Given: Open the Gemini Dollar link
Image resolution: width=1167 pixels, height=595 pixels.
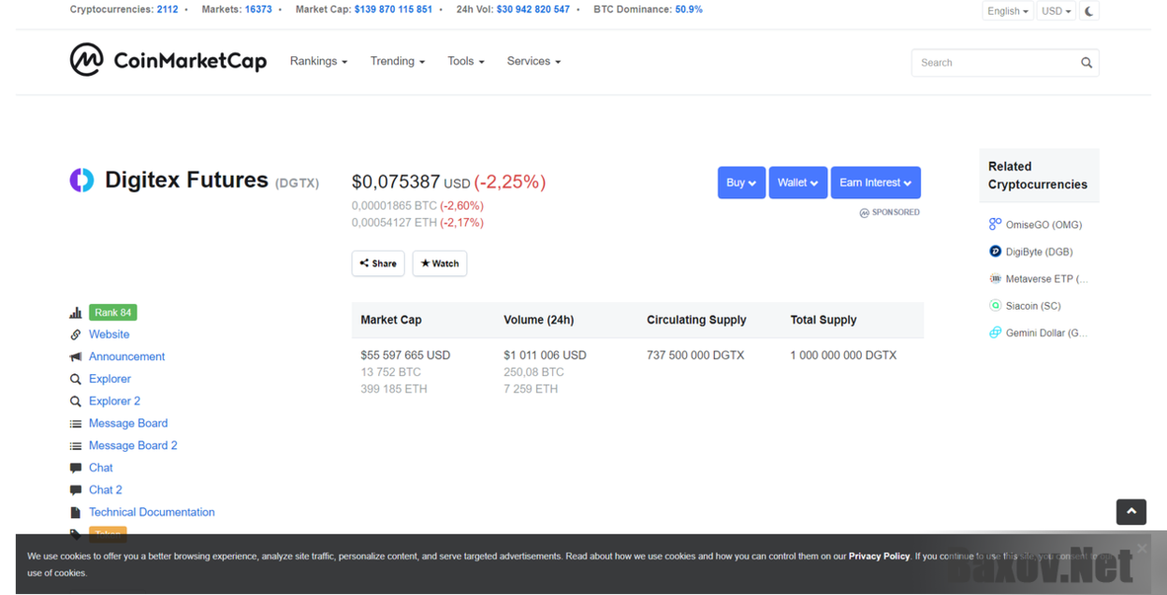Looking at the screenshot, I should (1046, 333).
